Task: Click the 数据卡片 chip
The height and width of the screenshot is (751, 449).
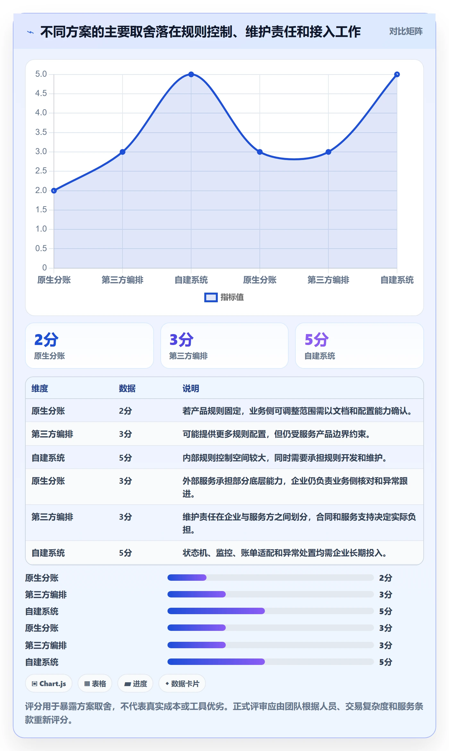Action: (x=182, y=684)
